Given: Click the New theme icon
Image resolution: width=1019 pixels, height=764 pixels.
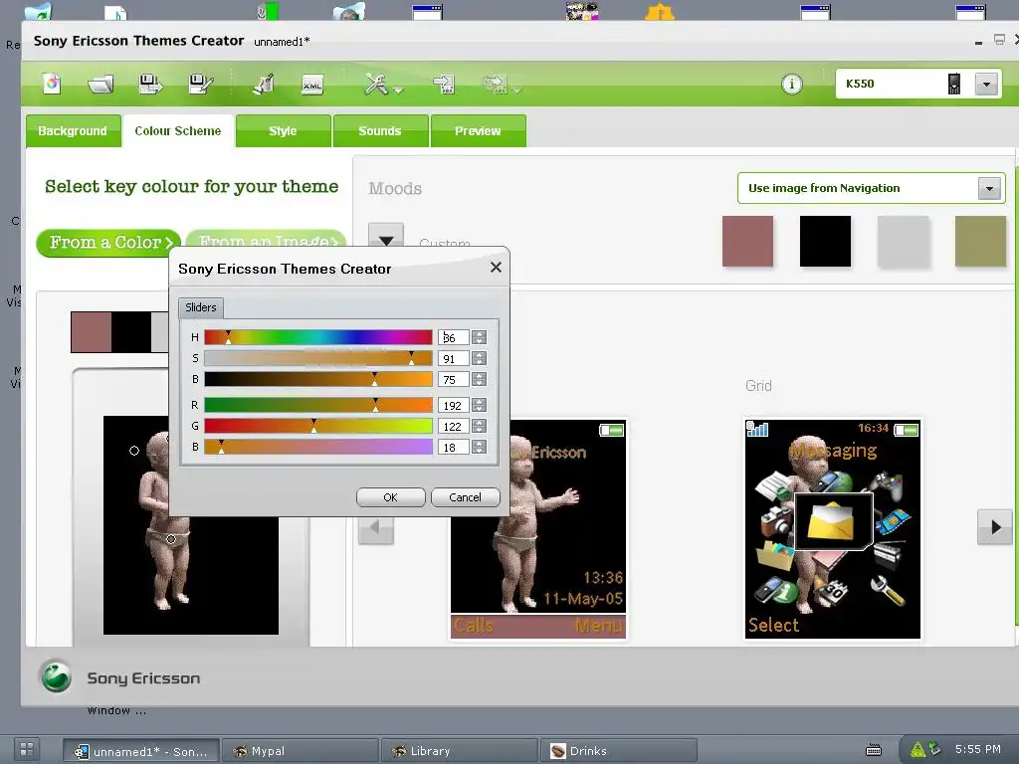Looking at the screenshot, I should (x=52, y=84).
